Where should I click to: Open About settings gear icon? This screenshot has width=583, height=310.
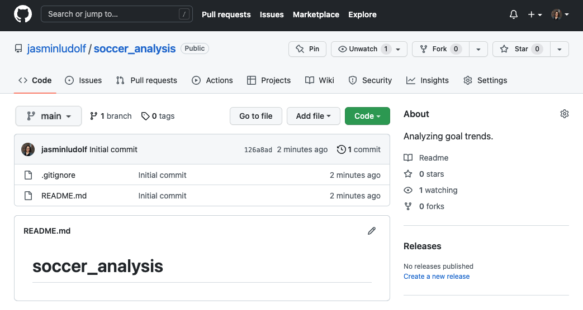tap(565, 114)
